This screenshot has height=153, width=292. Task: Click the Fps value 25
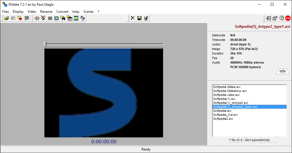[x=232, y=58]
